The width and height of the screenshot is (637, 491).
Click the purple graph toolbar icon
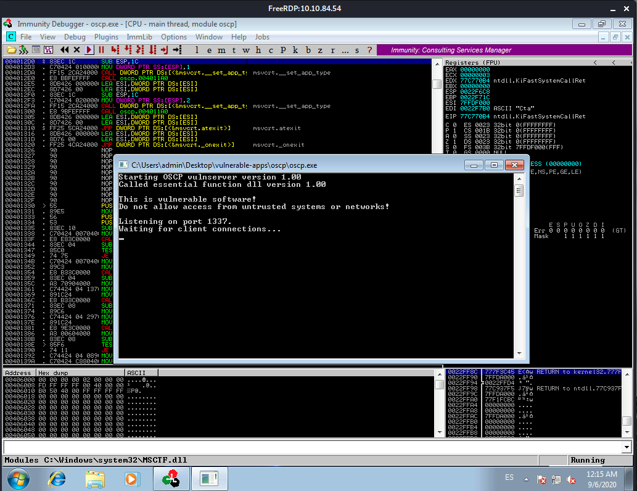[x=48, y=50]
